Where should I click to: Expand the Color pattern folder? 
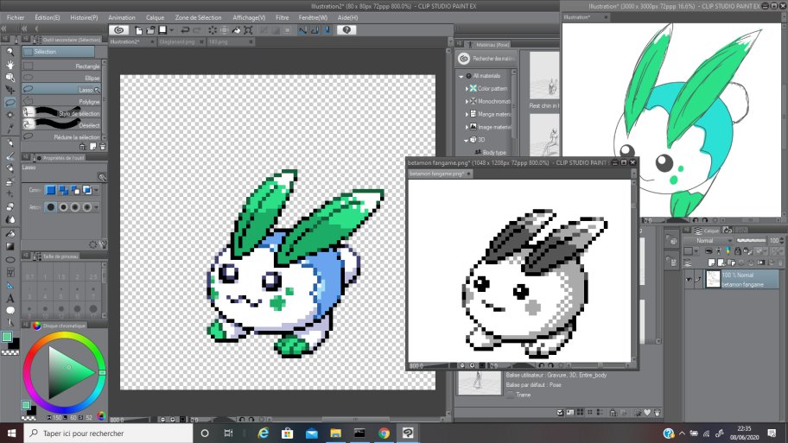(467, 88)
